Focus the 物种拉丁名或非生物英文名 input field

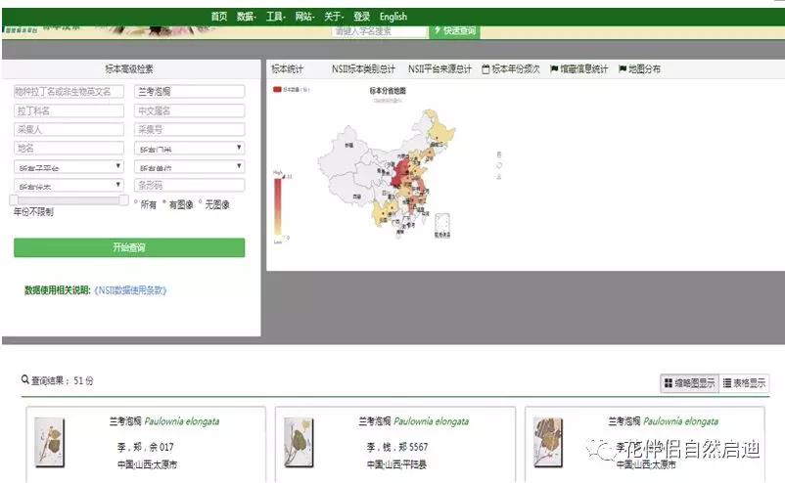(69, 92)
